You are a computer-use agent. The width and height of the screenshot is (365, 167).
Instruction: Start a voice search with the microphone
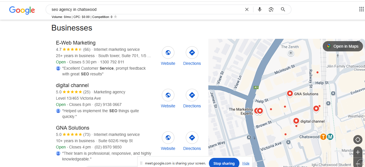point(260,9)
